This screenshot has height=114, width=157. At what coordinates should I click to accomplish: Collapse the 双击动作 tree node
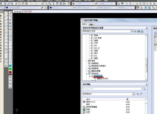[x=87, y=74]
